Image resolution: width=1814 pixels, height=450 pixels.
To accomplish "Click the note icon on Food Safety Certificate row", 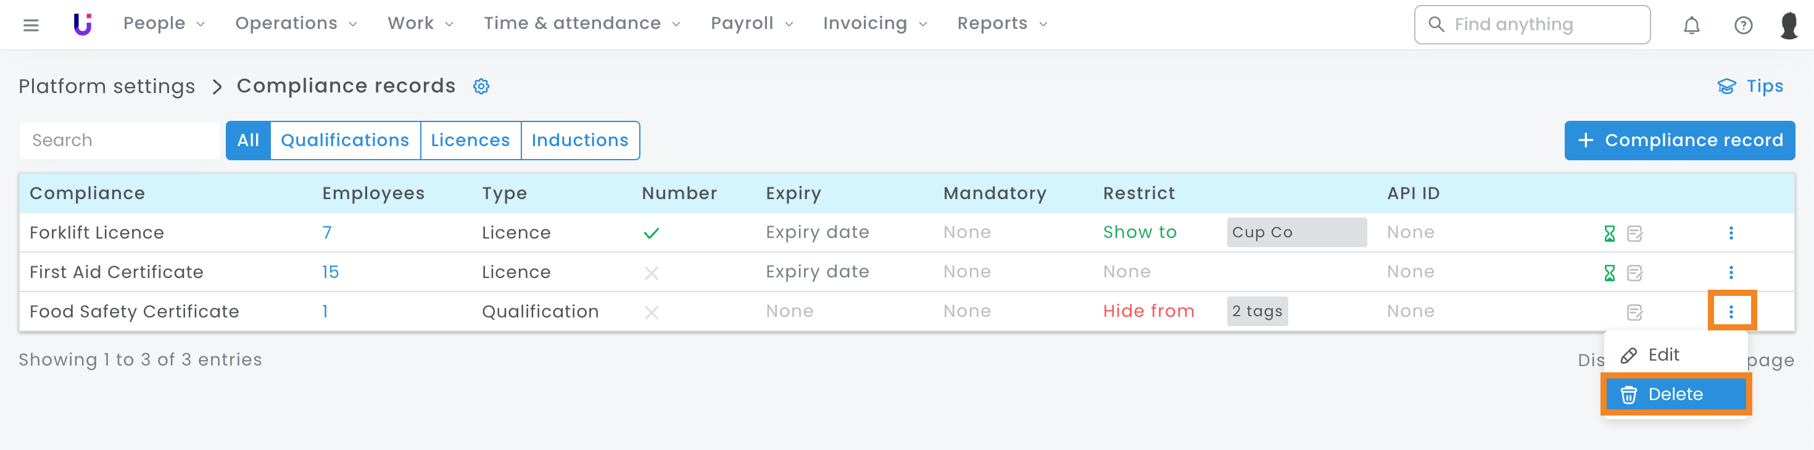I will point(1634,312).
